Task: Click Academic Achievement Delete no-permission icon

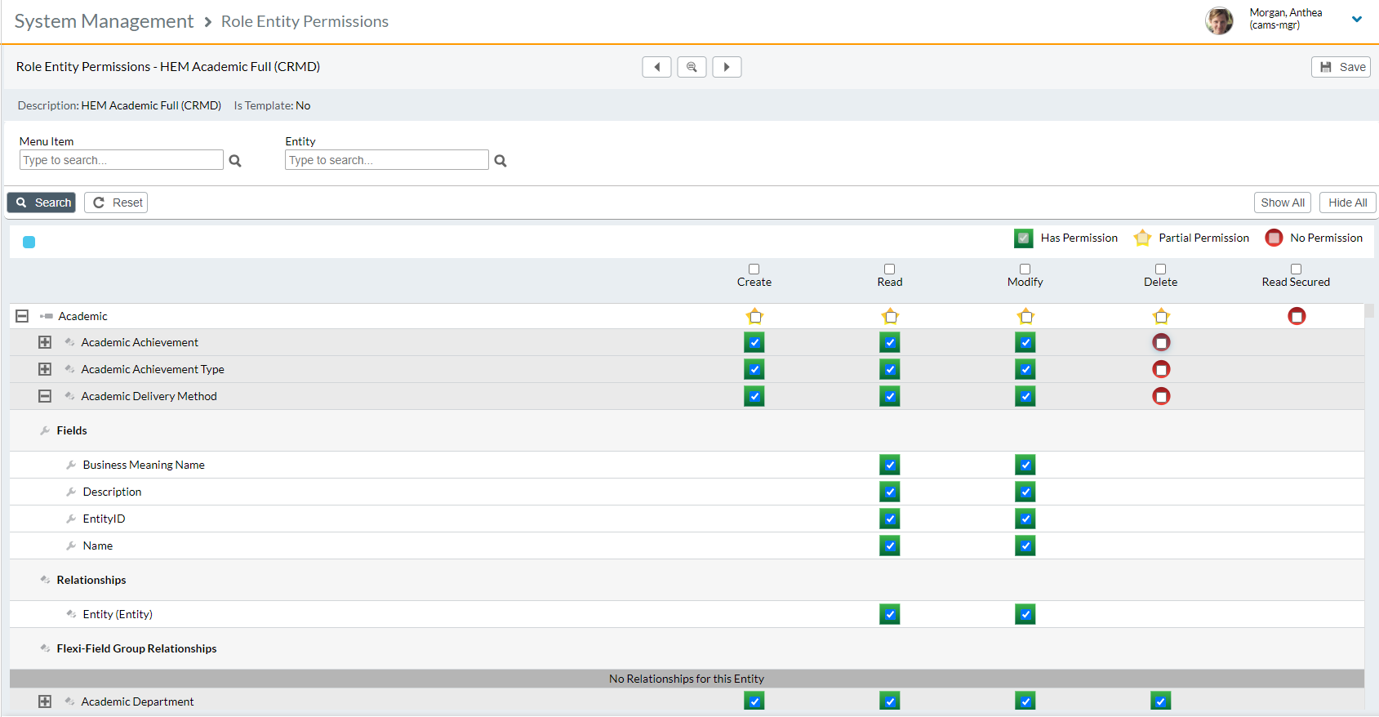Action: pos(1160,342)
